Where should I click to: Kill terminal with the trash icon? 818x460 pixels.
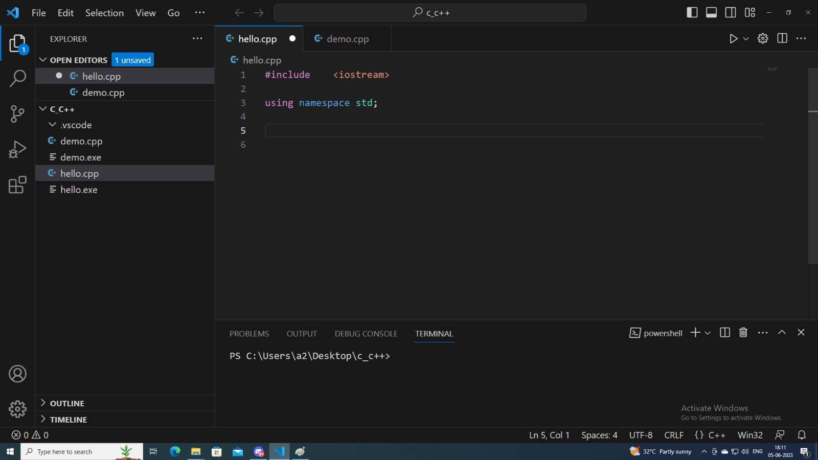743,333
